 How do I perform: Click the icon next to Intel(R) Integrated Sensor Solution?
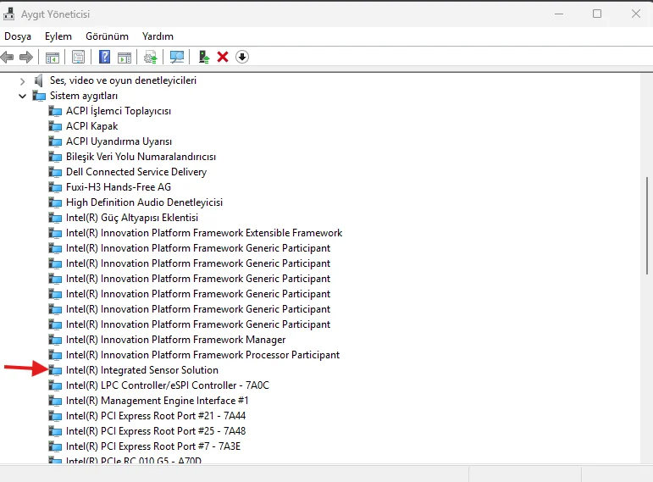55,370
